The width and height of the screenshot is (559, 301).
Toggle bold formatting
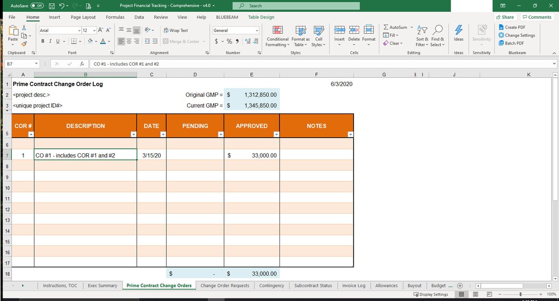coord(43,41)
